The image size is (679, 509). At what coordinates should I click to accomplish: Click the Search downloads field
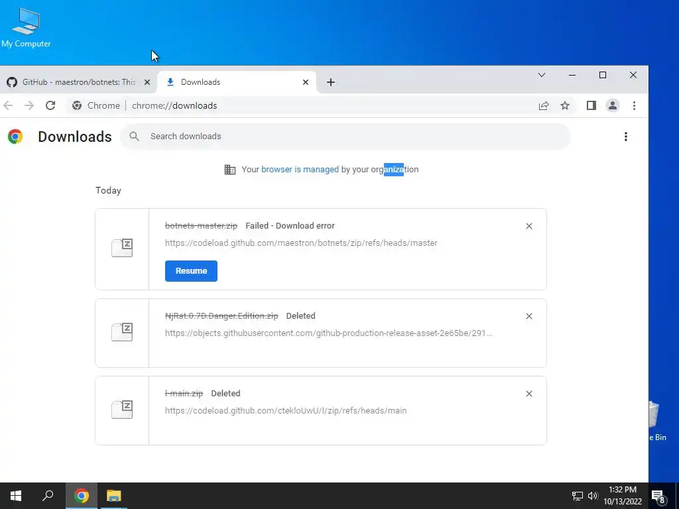(345, 137)
